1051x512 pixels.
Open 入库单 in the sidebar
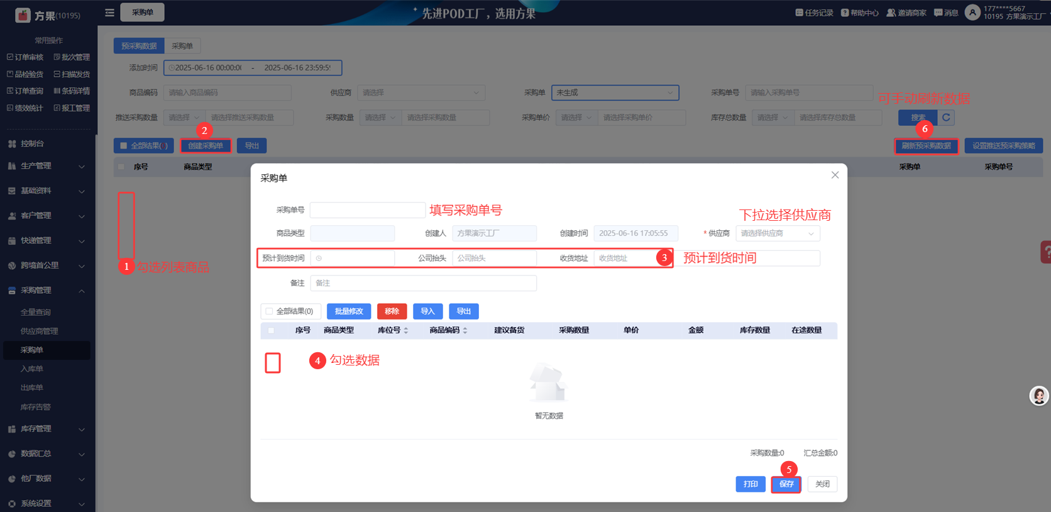click(x=31, y=369)
